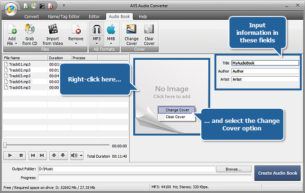The image size is (305, 193).
Task: Click the Artist input field
Action: tap(265, 80)
